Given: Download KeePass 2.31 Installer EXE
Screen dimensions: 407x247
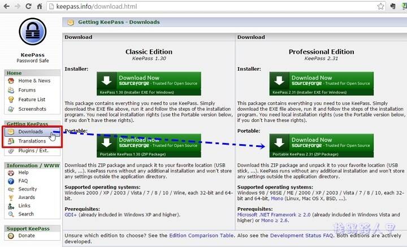Looking at the screenshot, I should [x=321, y=84].
